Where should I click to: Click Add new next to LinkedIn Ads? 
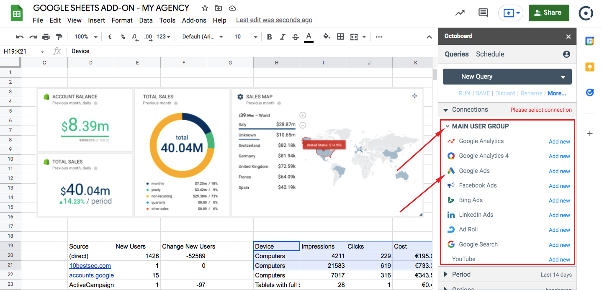click(x=559, y=215)
